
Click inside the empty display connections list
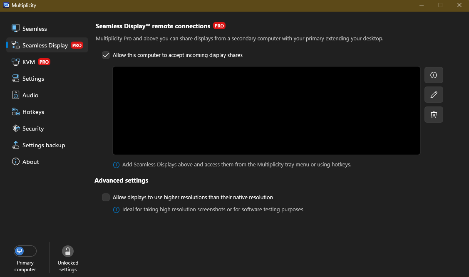coord(266,111)
